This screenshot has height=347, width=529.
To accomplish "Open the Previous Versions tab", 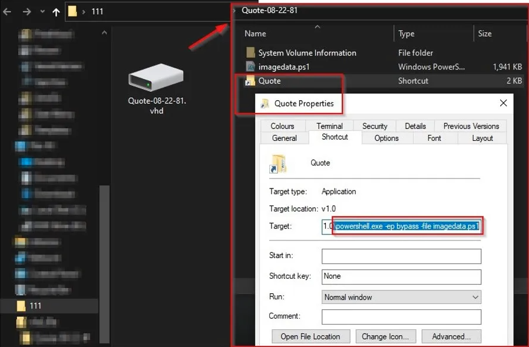I will 471,126.
